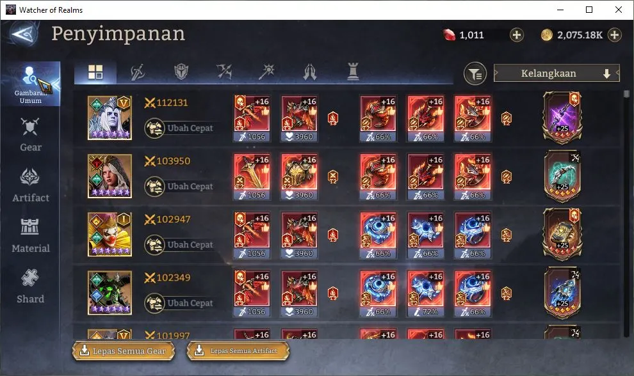The height and width of the screenshot is (376, 634).
Task: Go back using the arrow icon
Action: point(24,34)
